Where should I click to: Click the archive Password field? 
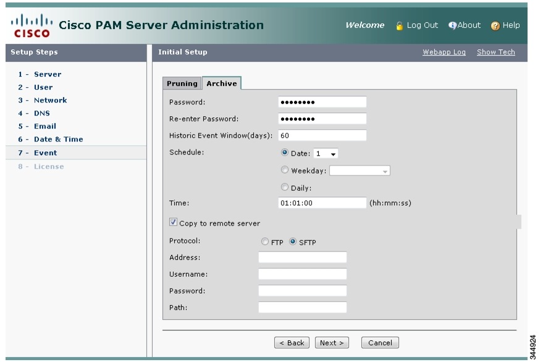[322, 102]
